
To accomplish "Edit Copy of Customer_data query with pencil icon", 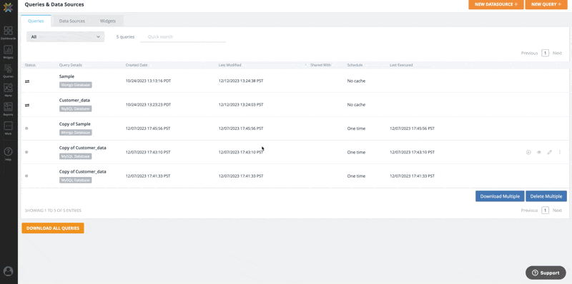I will point(549,152).
